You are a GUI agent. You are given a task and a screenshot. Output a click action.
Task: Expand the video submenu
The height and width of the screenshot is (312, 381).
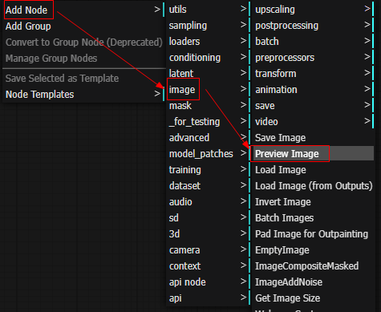click(x=314, y=122)
